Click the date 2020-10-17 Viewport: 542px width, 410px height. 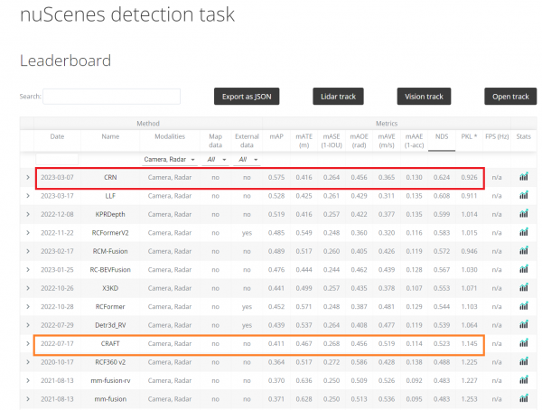(x=58, y=362)
